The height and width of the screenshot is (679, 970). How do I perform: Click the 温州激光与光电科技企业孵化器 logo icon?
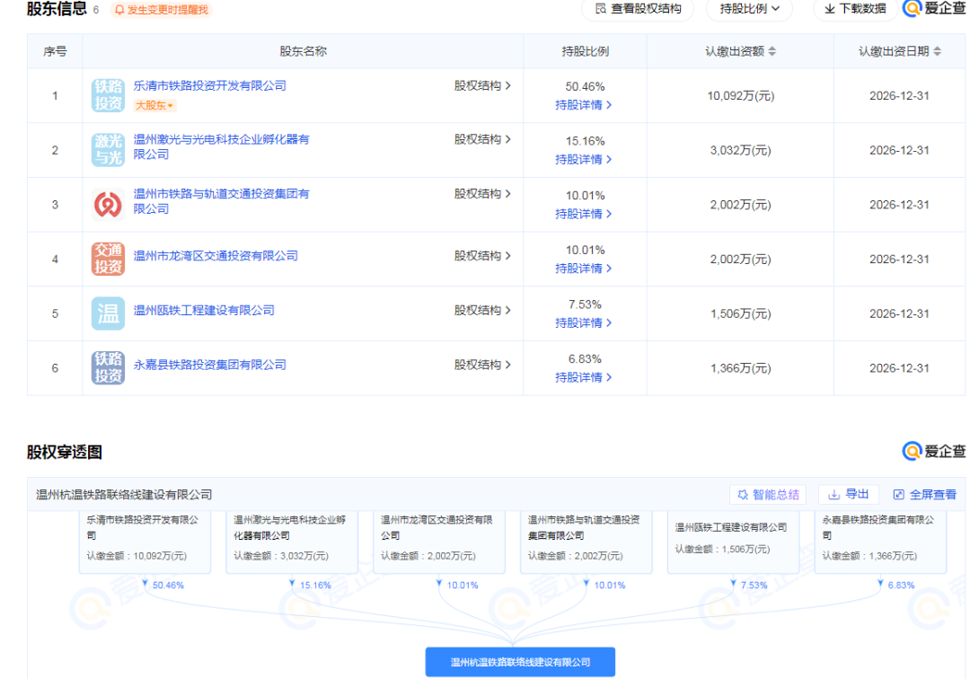108,150
